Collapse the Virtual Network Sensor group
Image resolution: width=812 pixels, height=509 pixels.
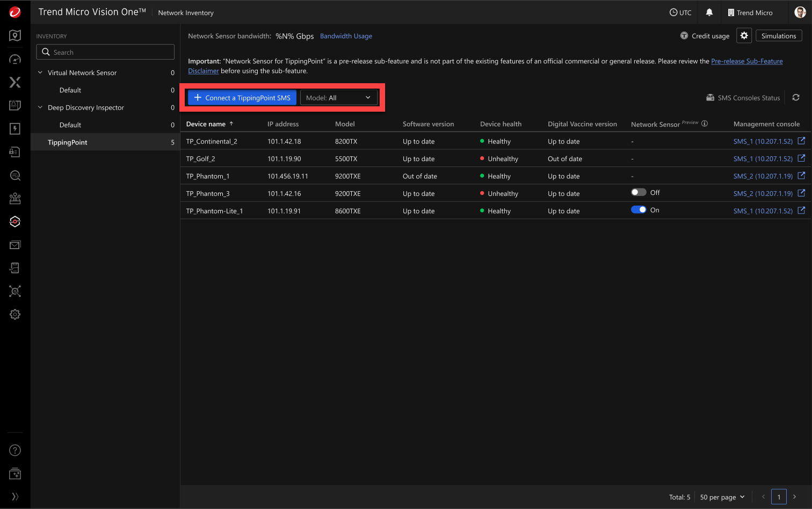point(40,72)
